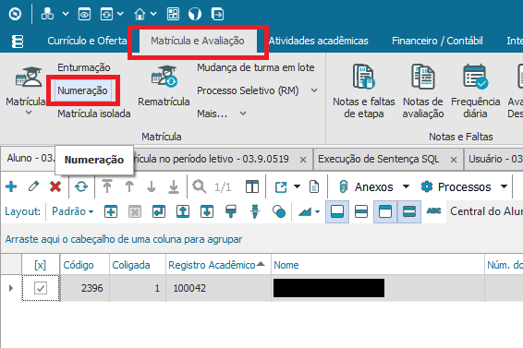Viewport: 523px width, 348px height.
Task: Click the export arrow icon
Action: point(281,187)
